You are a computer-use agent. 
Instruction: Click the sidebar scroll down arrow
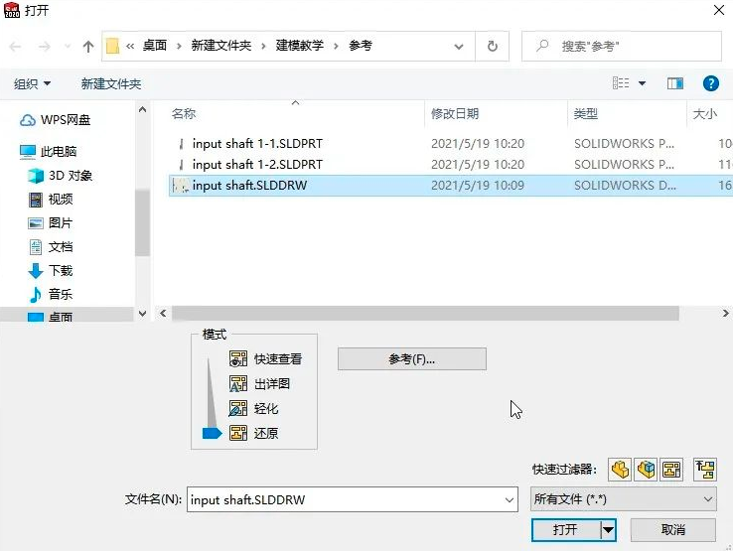pos(143,313)
